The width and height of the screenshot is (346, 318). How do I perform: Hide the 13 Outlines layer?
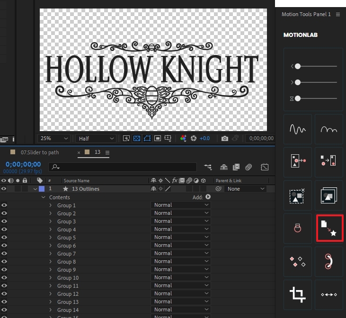click(x=4, y=189)
